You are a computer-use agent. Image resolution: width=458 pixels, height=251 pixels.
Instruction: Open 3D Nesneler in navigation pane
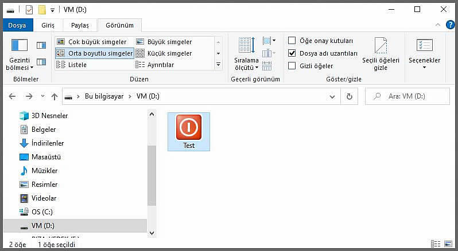coord(43,116)
